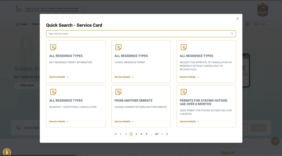Open Service Details for Cancel Residence Permit
The width and height of the screenshot is (282, 156).
pos(124,77)
